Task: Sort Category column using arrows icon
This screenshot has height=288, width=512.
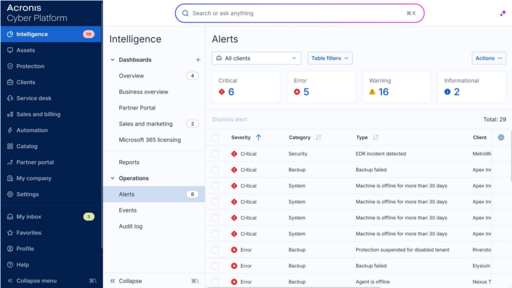Action: click(318, 137)
